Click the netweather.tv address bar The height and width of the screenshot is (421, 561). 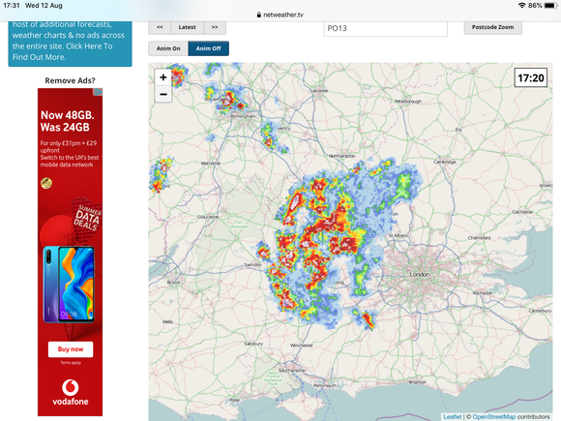(280, 15)
